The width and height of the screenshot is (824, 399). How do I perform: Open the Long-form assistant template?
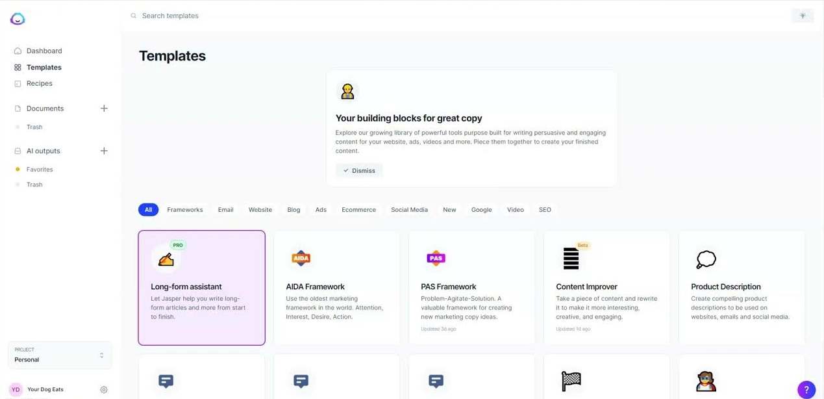tap(201, 288)
